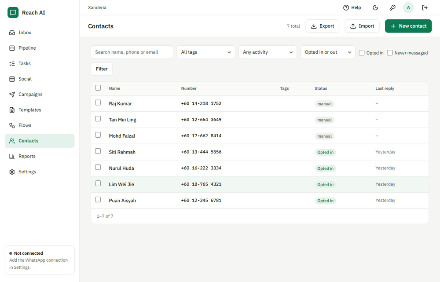The height and width of the screenshot is (282, 440).
Task: Click the Filter button
Action: tap(102, 69)
